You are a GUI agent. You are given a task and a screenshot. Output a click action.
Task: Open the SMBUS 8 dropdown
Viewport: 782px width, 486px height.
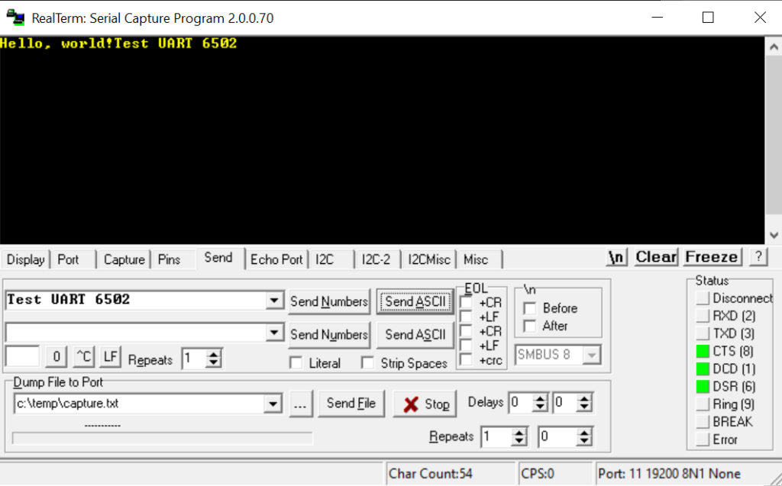coord(590,355)
